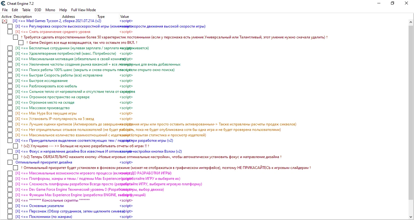414x220 pixels.
Task: Enable the 'Основные указатели' checkbox
Action: point(10,206)
